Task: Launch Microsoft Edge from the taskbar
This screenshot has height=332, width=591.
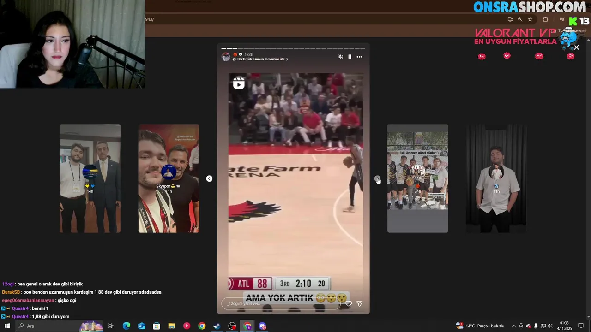Action: [x=127, y=326]
